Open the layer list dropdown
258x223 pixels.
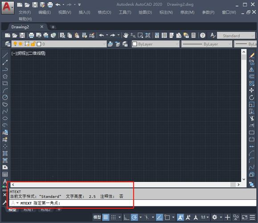click(104, 44)
